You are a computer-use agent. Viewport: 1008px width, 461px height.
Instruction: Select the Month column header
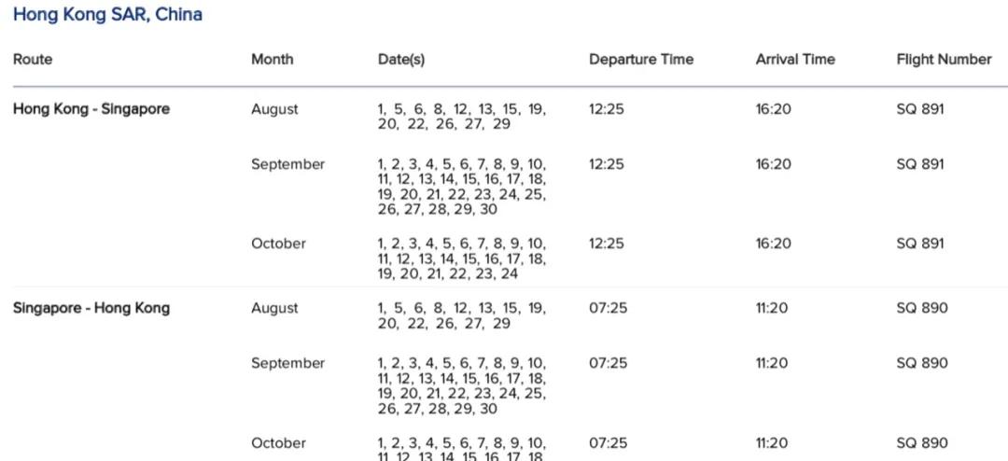[x=272, y=59]
